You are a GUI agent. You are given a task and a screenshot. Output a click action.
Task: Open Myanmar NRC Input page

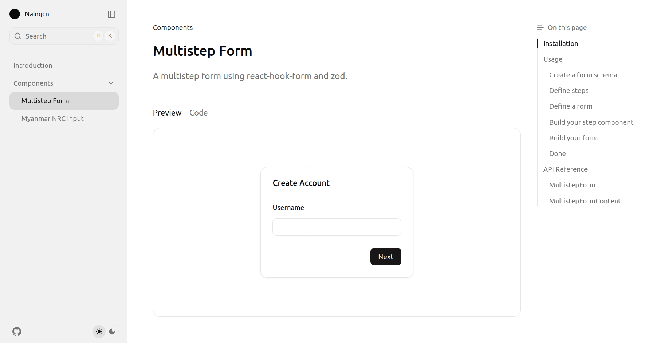pyautogui.click(x=52, y=119)
